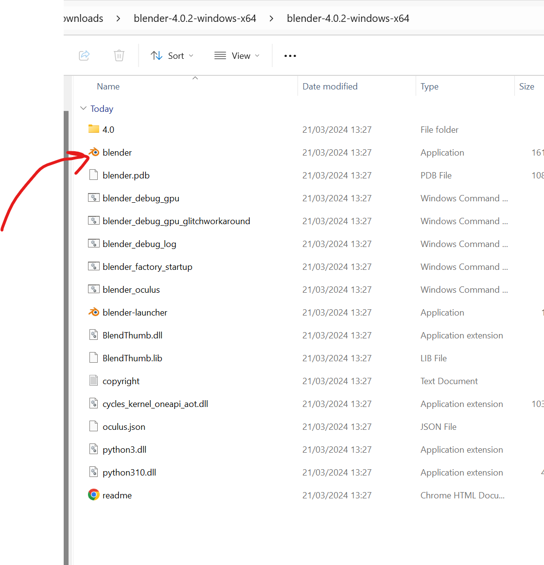Click the blender_debug_gpu_glitchworkaround file name
The image size is (544, 565).
(x=176, y=221)
